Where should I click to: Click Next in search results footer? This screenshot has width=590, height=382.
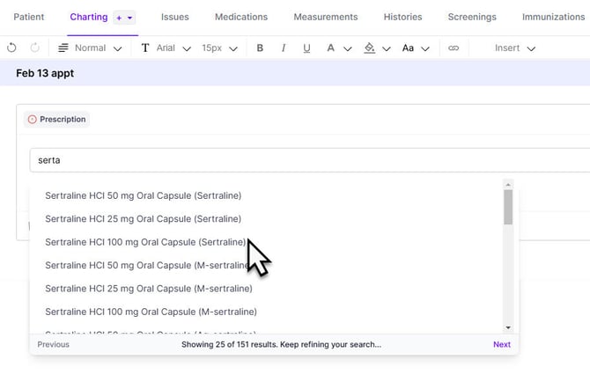502,344
